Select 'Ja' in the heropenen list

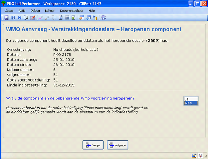191,99
